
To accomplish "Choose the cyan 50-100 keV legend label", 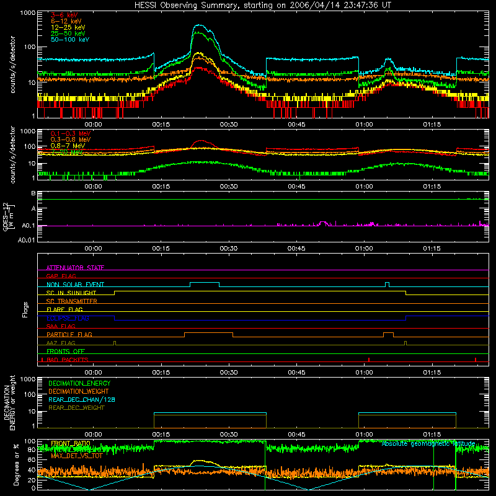I will (70, 40).
